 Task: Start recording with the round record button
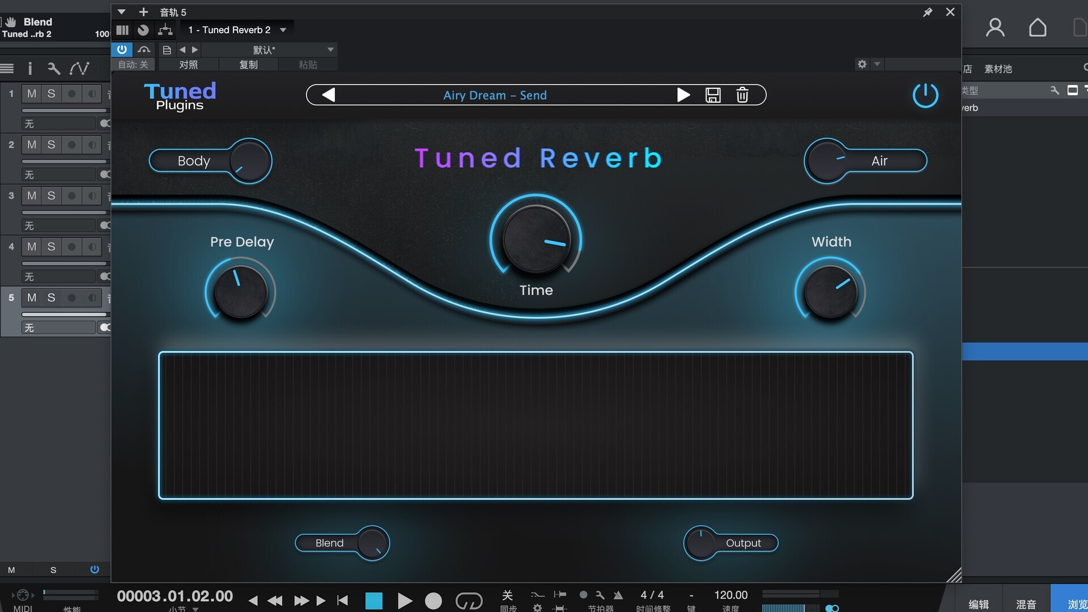(x=433, y=601)
